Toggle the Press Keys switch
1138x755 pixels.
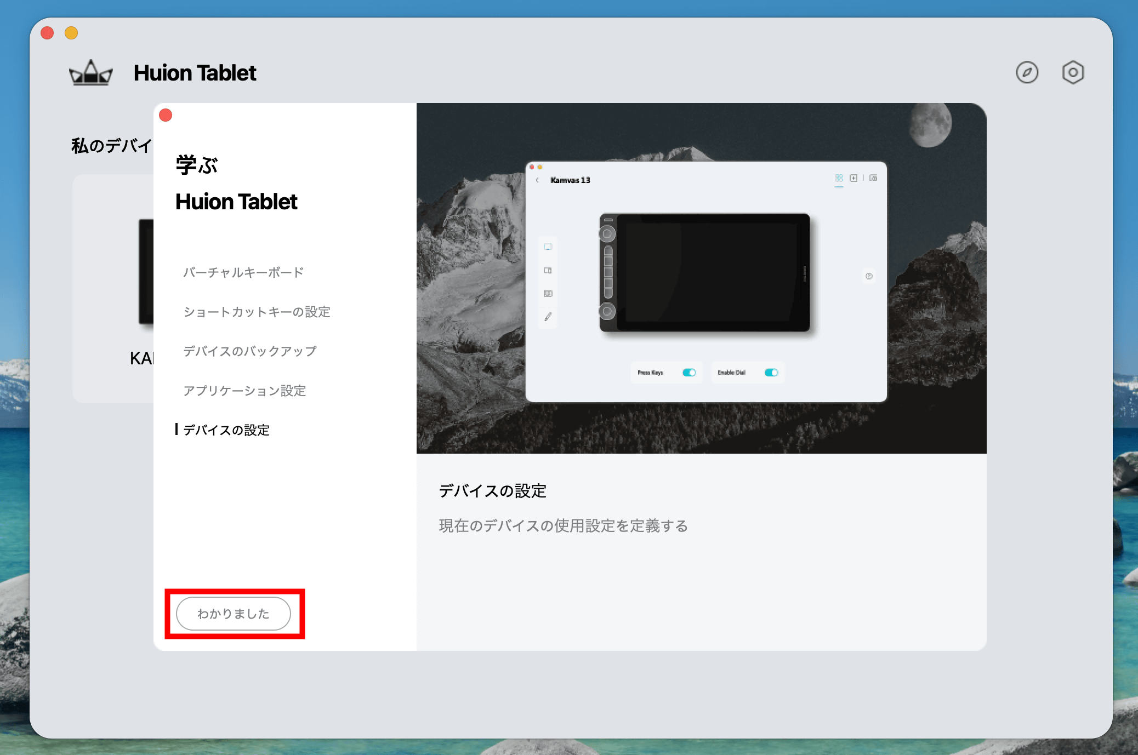689,373
